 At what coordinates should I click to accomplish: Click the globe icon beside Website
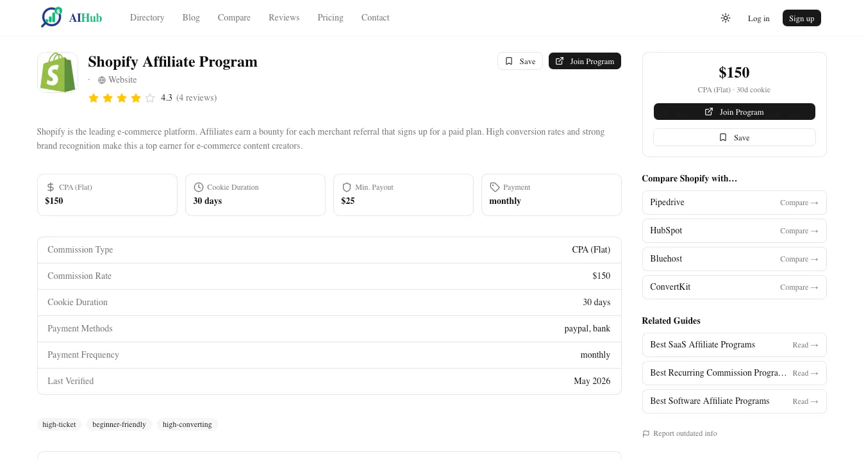click(102, 80)
